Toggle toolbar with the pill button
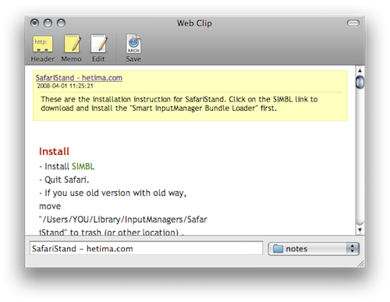This screenshot has height=302, width=390. 353,23
